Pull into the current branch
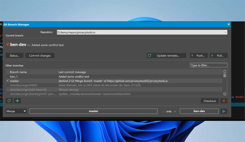 [x=218, y=55]
